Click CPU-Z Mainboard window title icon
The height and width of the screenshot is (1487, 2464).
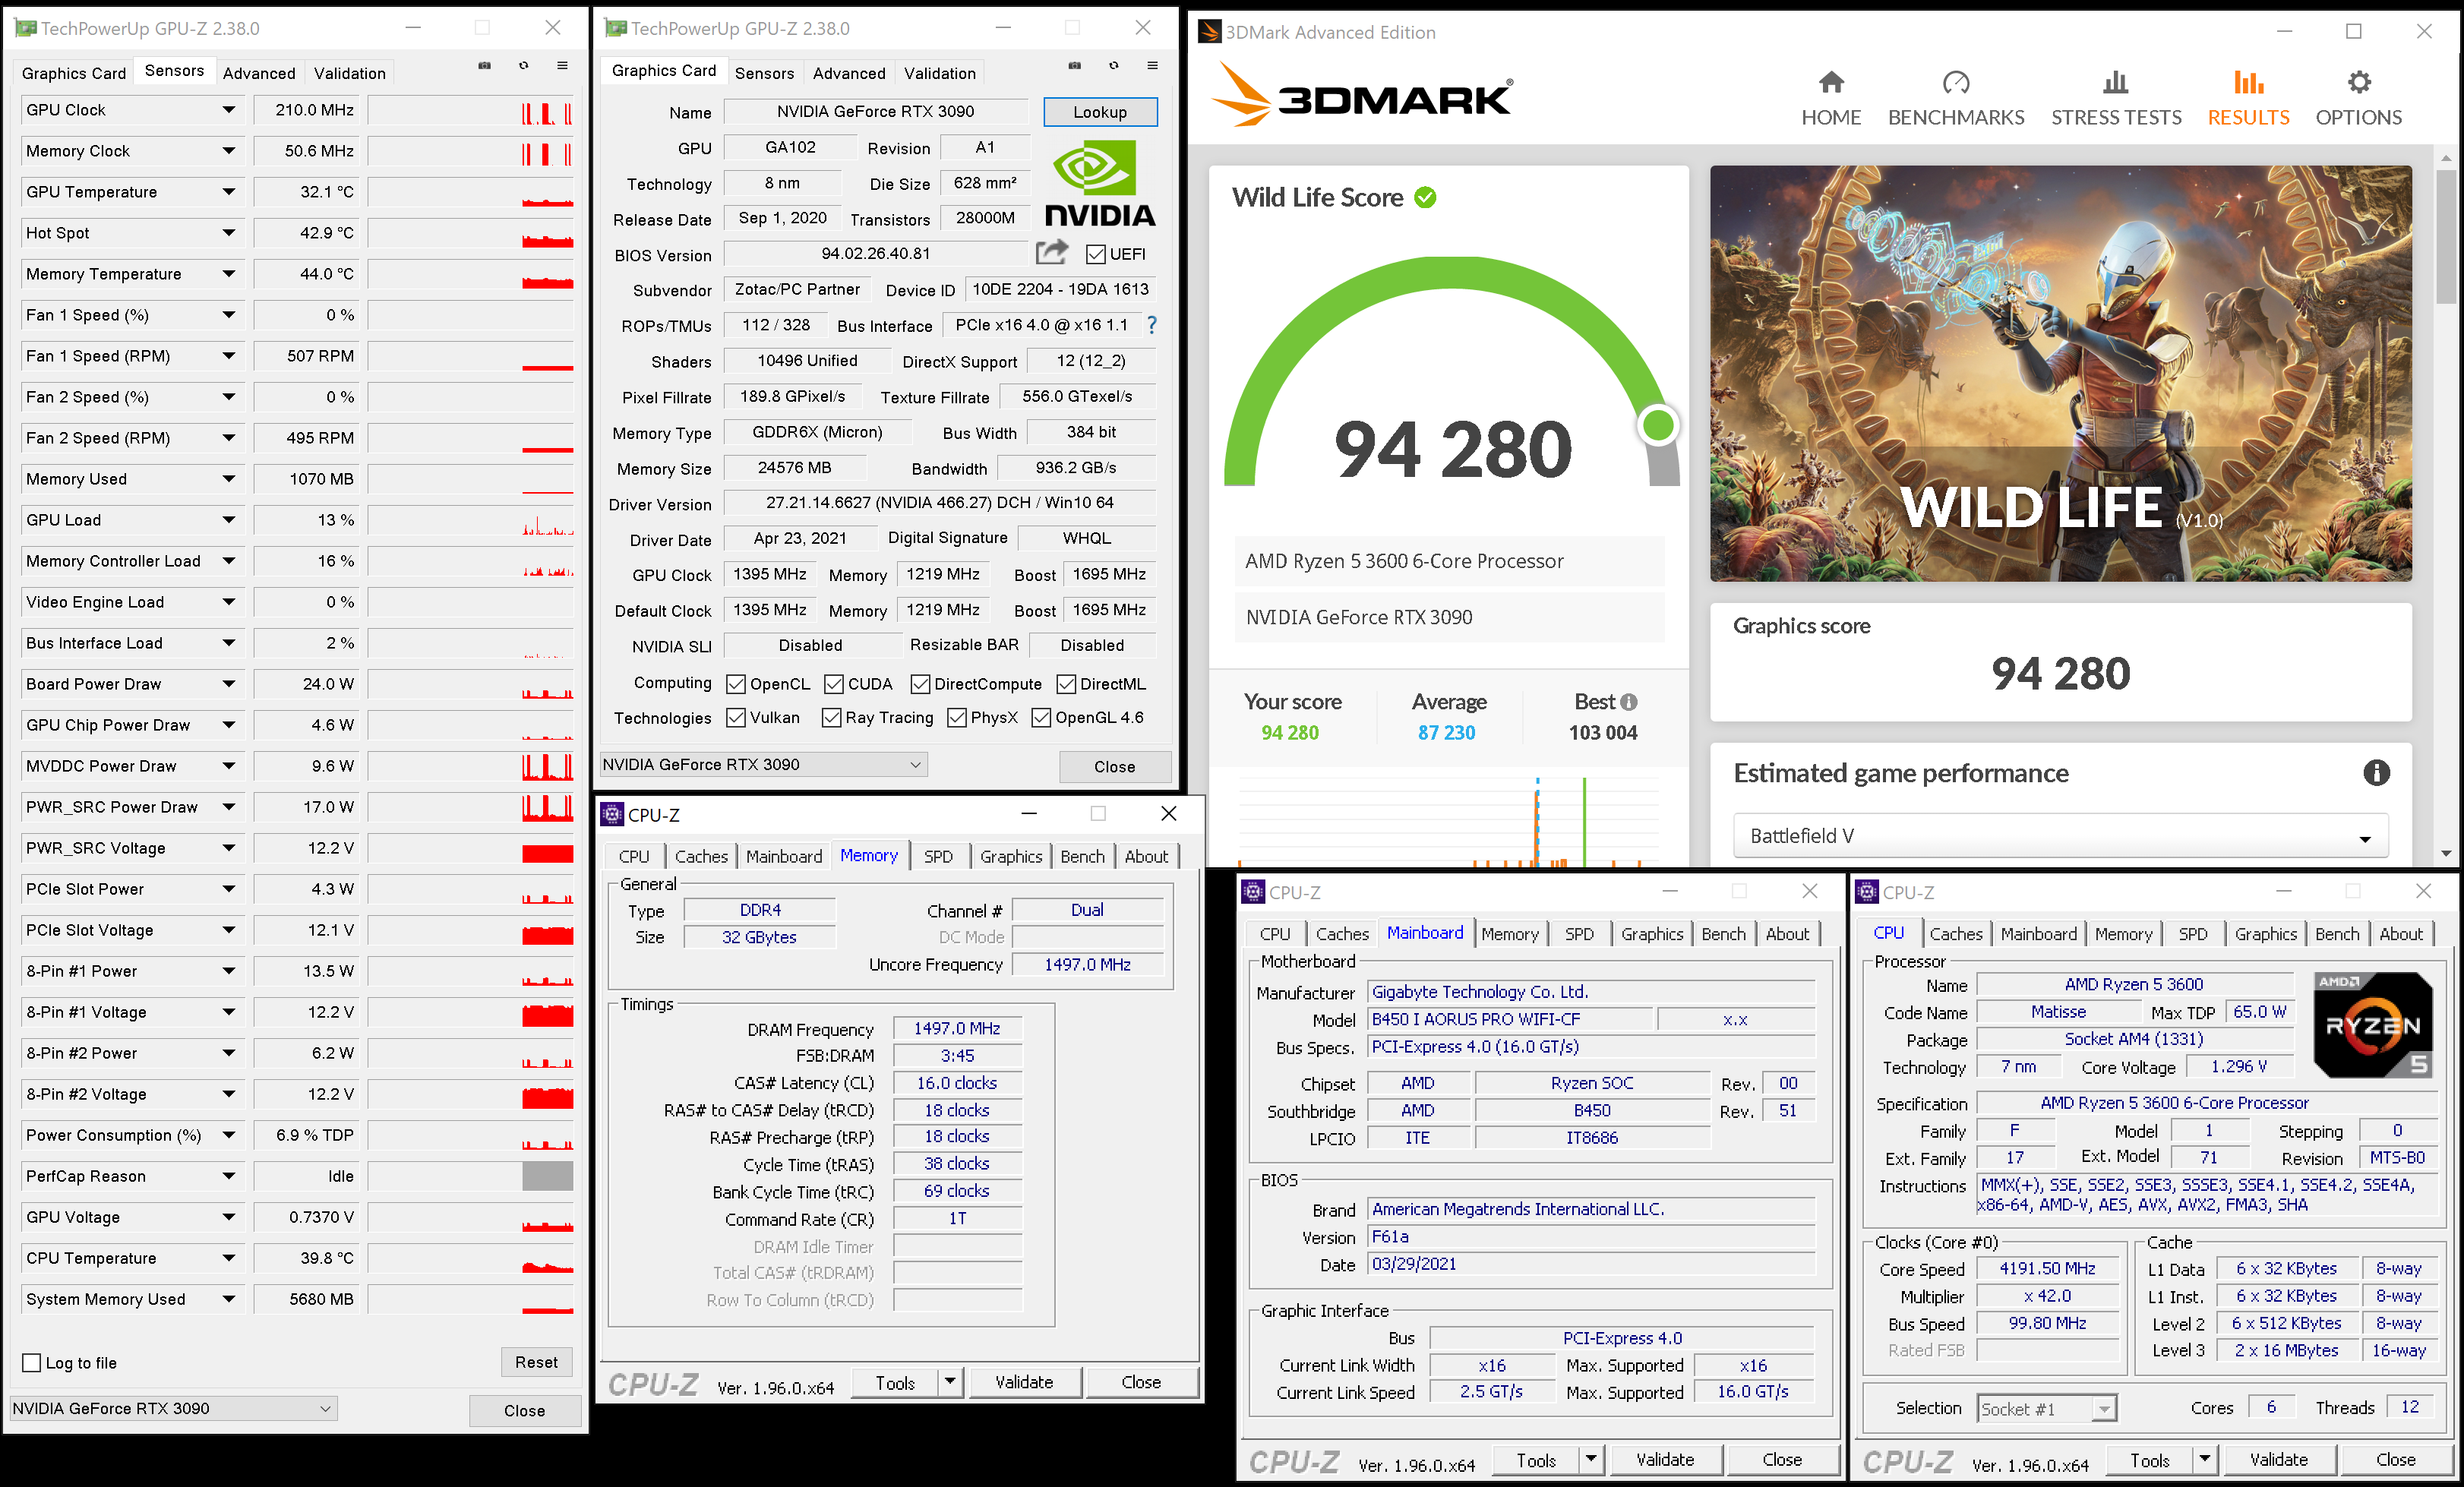[1253, 892]
